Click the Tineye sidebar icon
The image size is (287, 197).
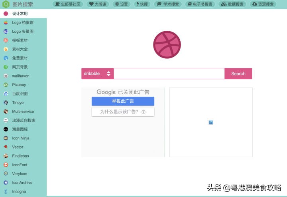(6, 103)
